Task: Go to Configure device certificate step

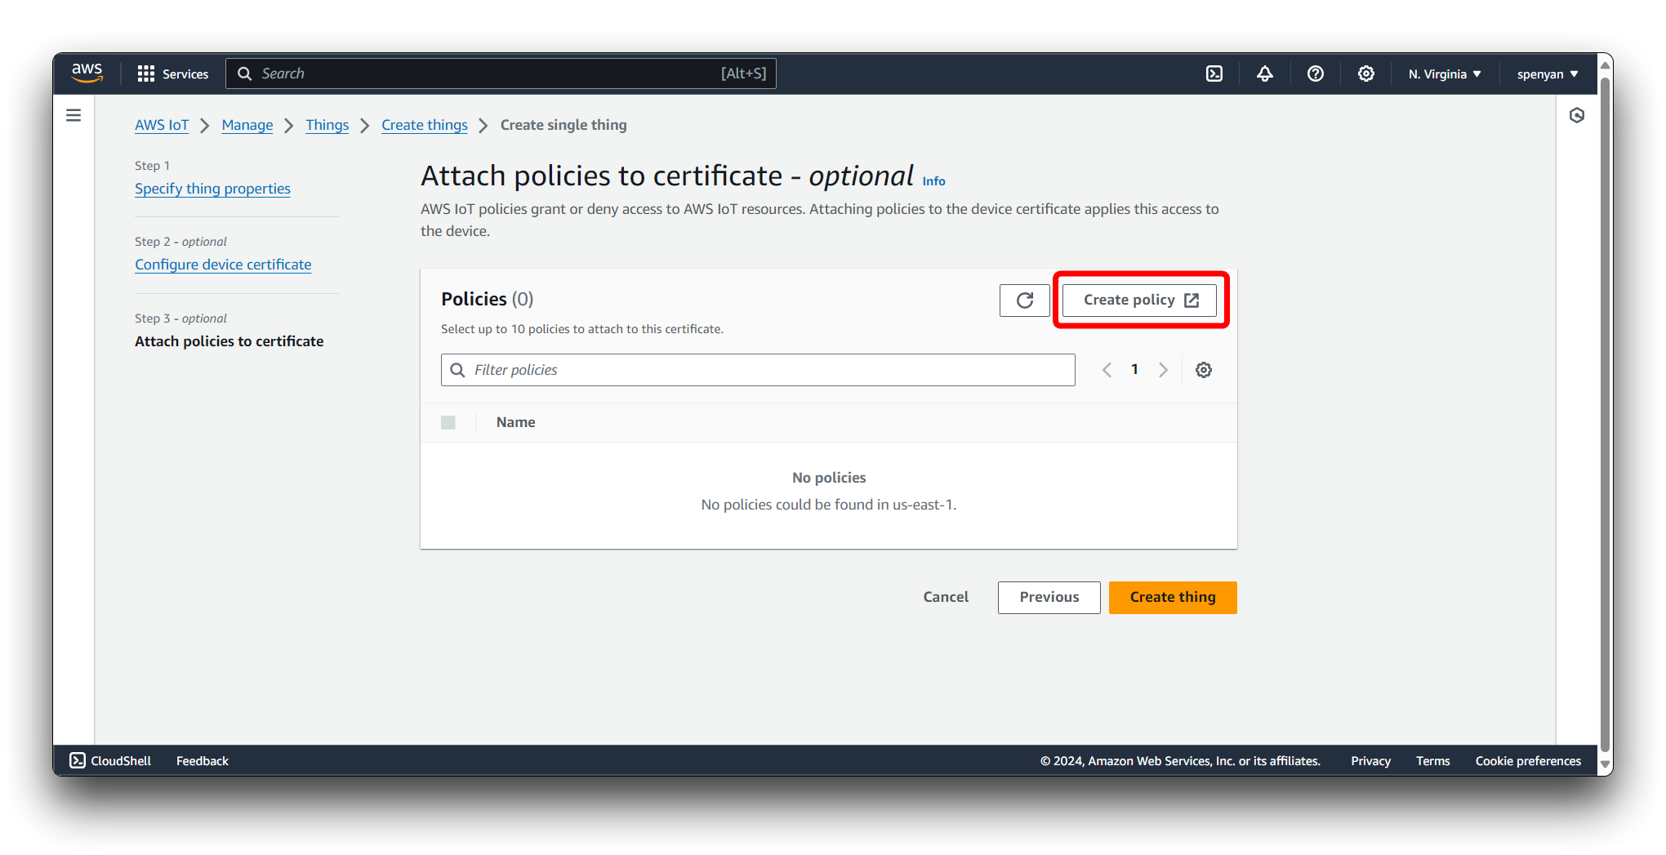Action: (223, 265)
